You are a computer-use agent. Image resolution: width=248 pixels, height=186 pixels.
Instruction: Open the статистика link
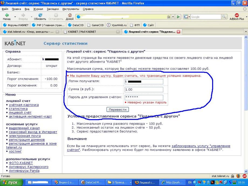point(18,109)
